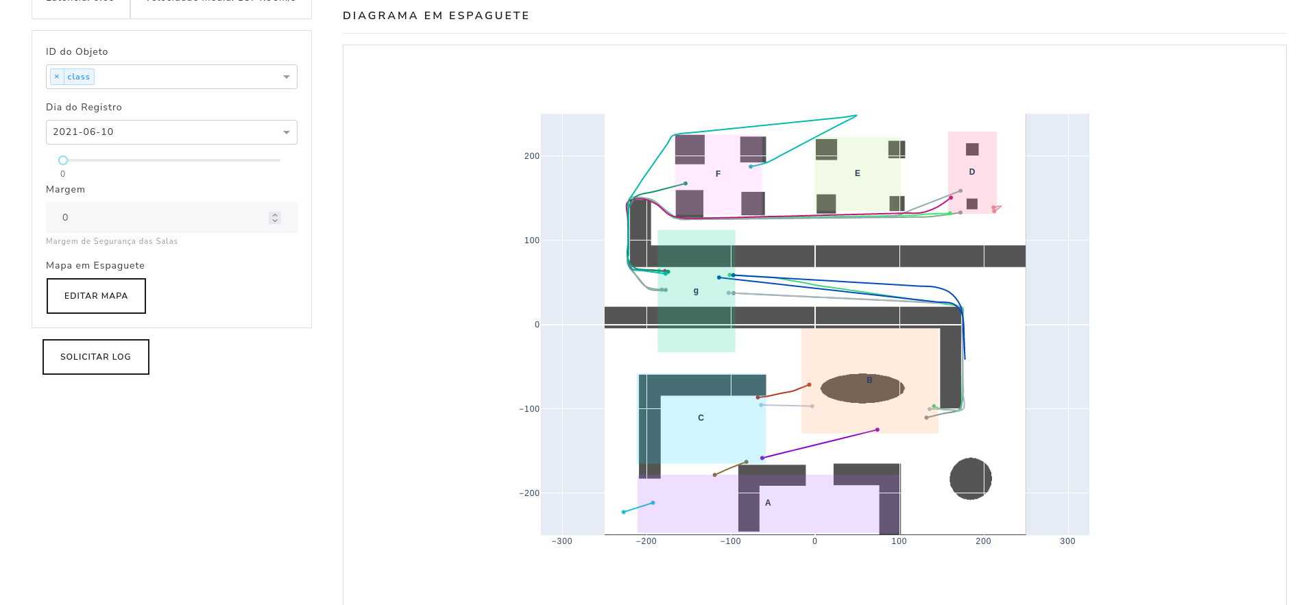Click the dark circular obstacle on the map

[x=970, y=479]
